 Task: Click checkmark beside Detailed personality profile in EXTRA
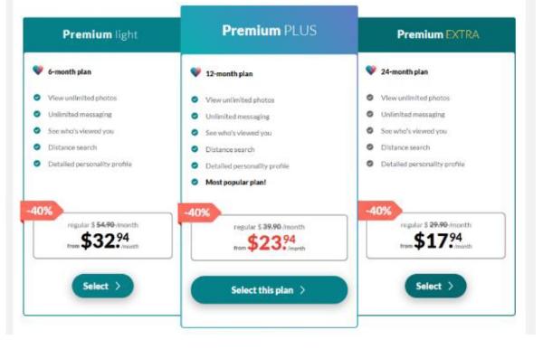pyautogui.click(x=370, y=164)
